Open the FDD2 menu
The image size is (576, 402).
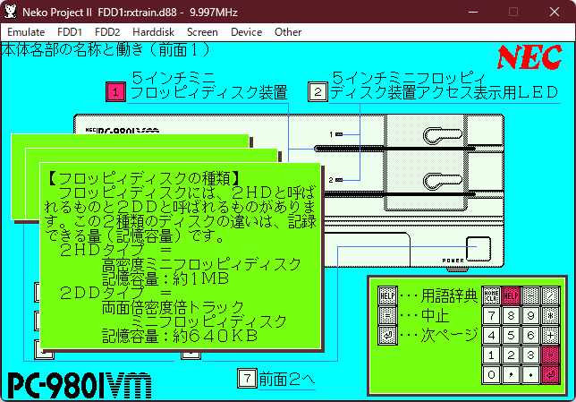[x=107, y=32]
